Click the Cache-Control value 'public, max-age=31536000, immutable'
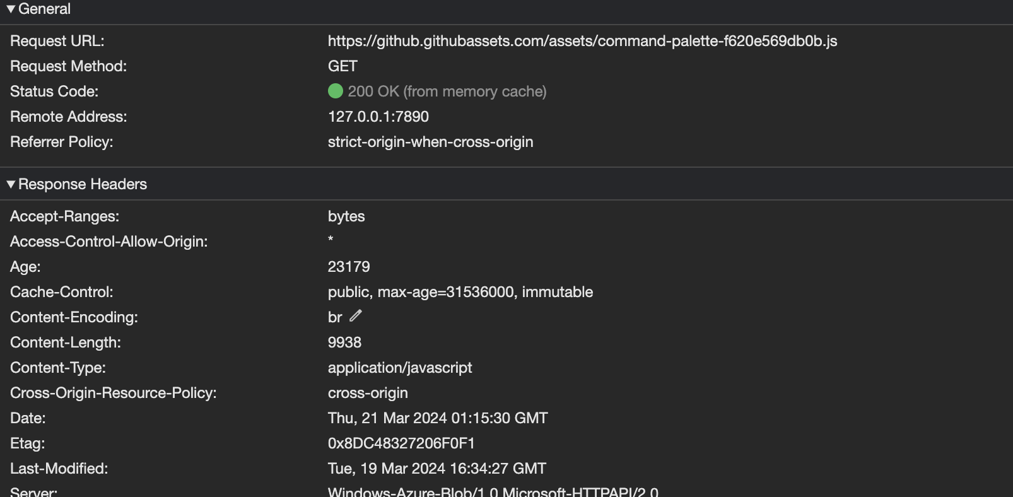 pos(460,292)
